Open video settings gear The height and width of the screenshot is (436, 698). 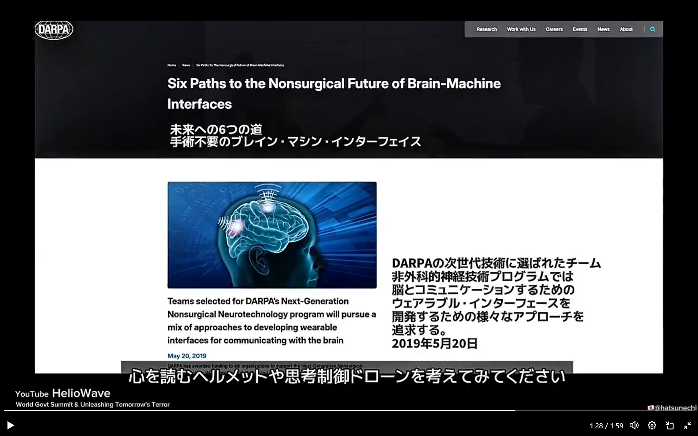click(x=652, y=425)
